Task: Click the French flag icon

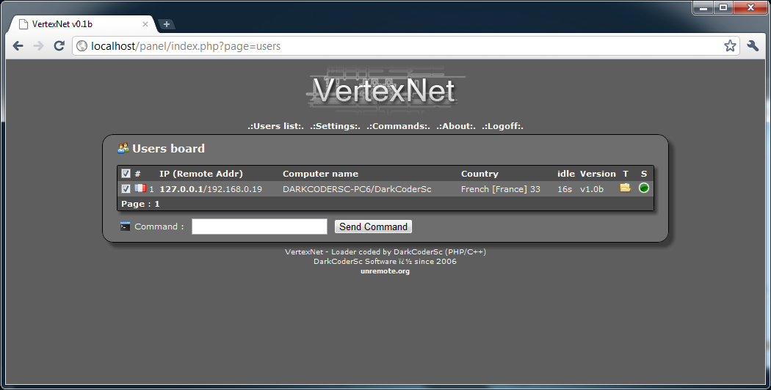Action: point(141,188)
